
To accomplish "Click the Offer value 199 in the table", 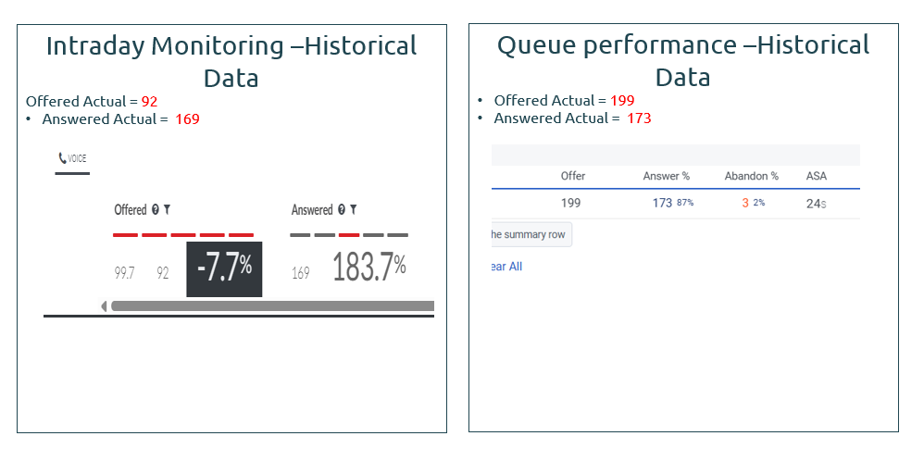I will (x=571, y=203).
